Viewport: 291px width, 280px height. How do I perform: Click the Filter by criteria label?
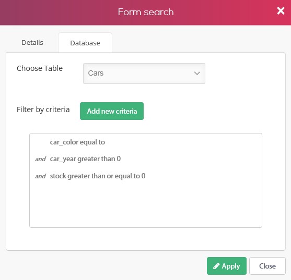(x=43, y=109)
